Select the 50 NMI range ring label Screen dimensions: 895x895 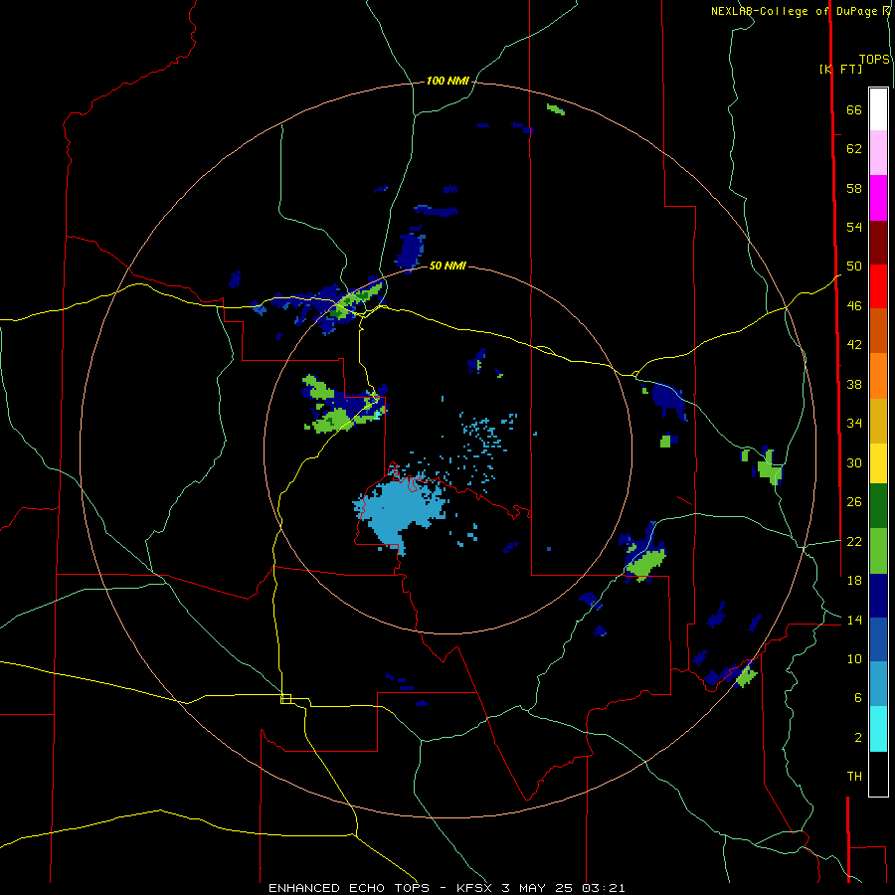(x=447, y=266)
